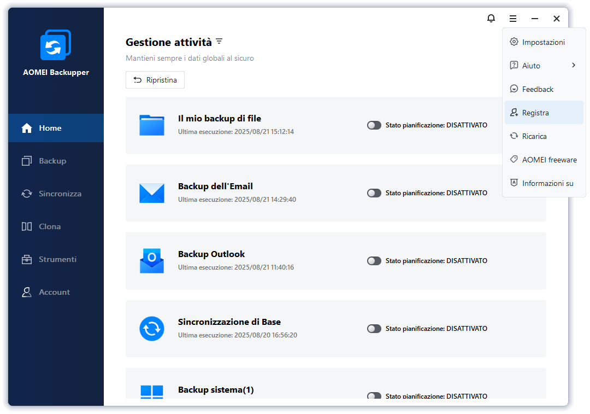
Task: Expand the Aiuto submenu arrow
Action: (x=574, y=66)
